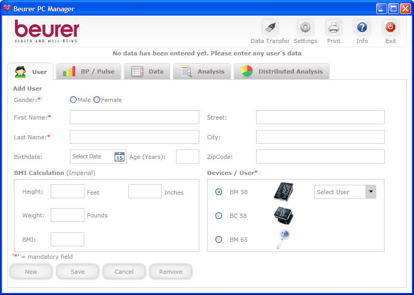Viewport: 414px width, 295px height.
Task: Click the beurer logo
Action: point(47,31)
